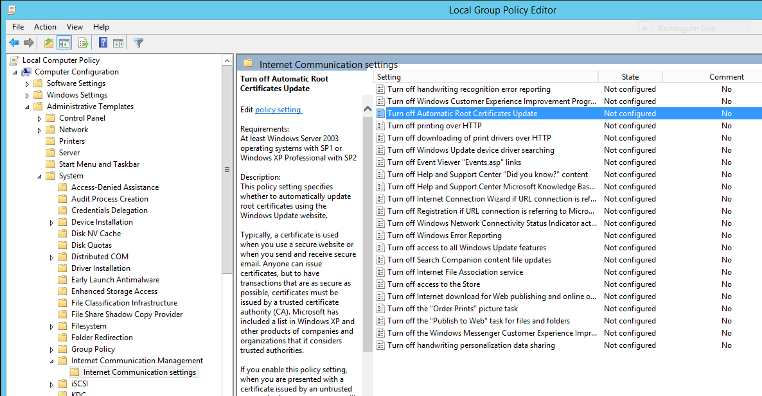Expand the Windows Settings node
762x396 pixels.
tap(27, 96)
